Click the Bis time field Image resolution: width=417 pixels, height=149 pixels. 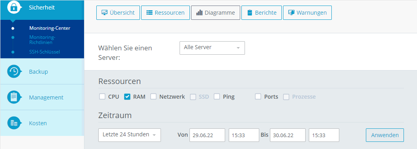point(324,135)
